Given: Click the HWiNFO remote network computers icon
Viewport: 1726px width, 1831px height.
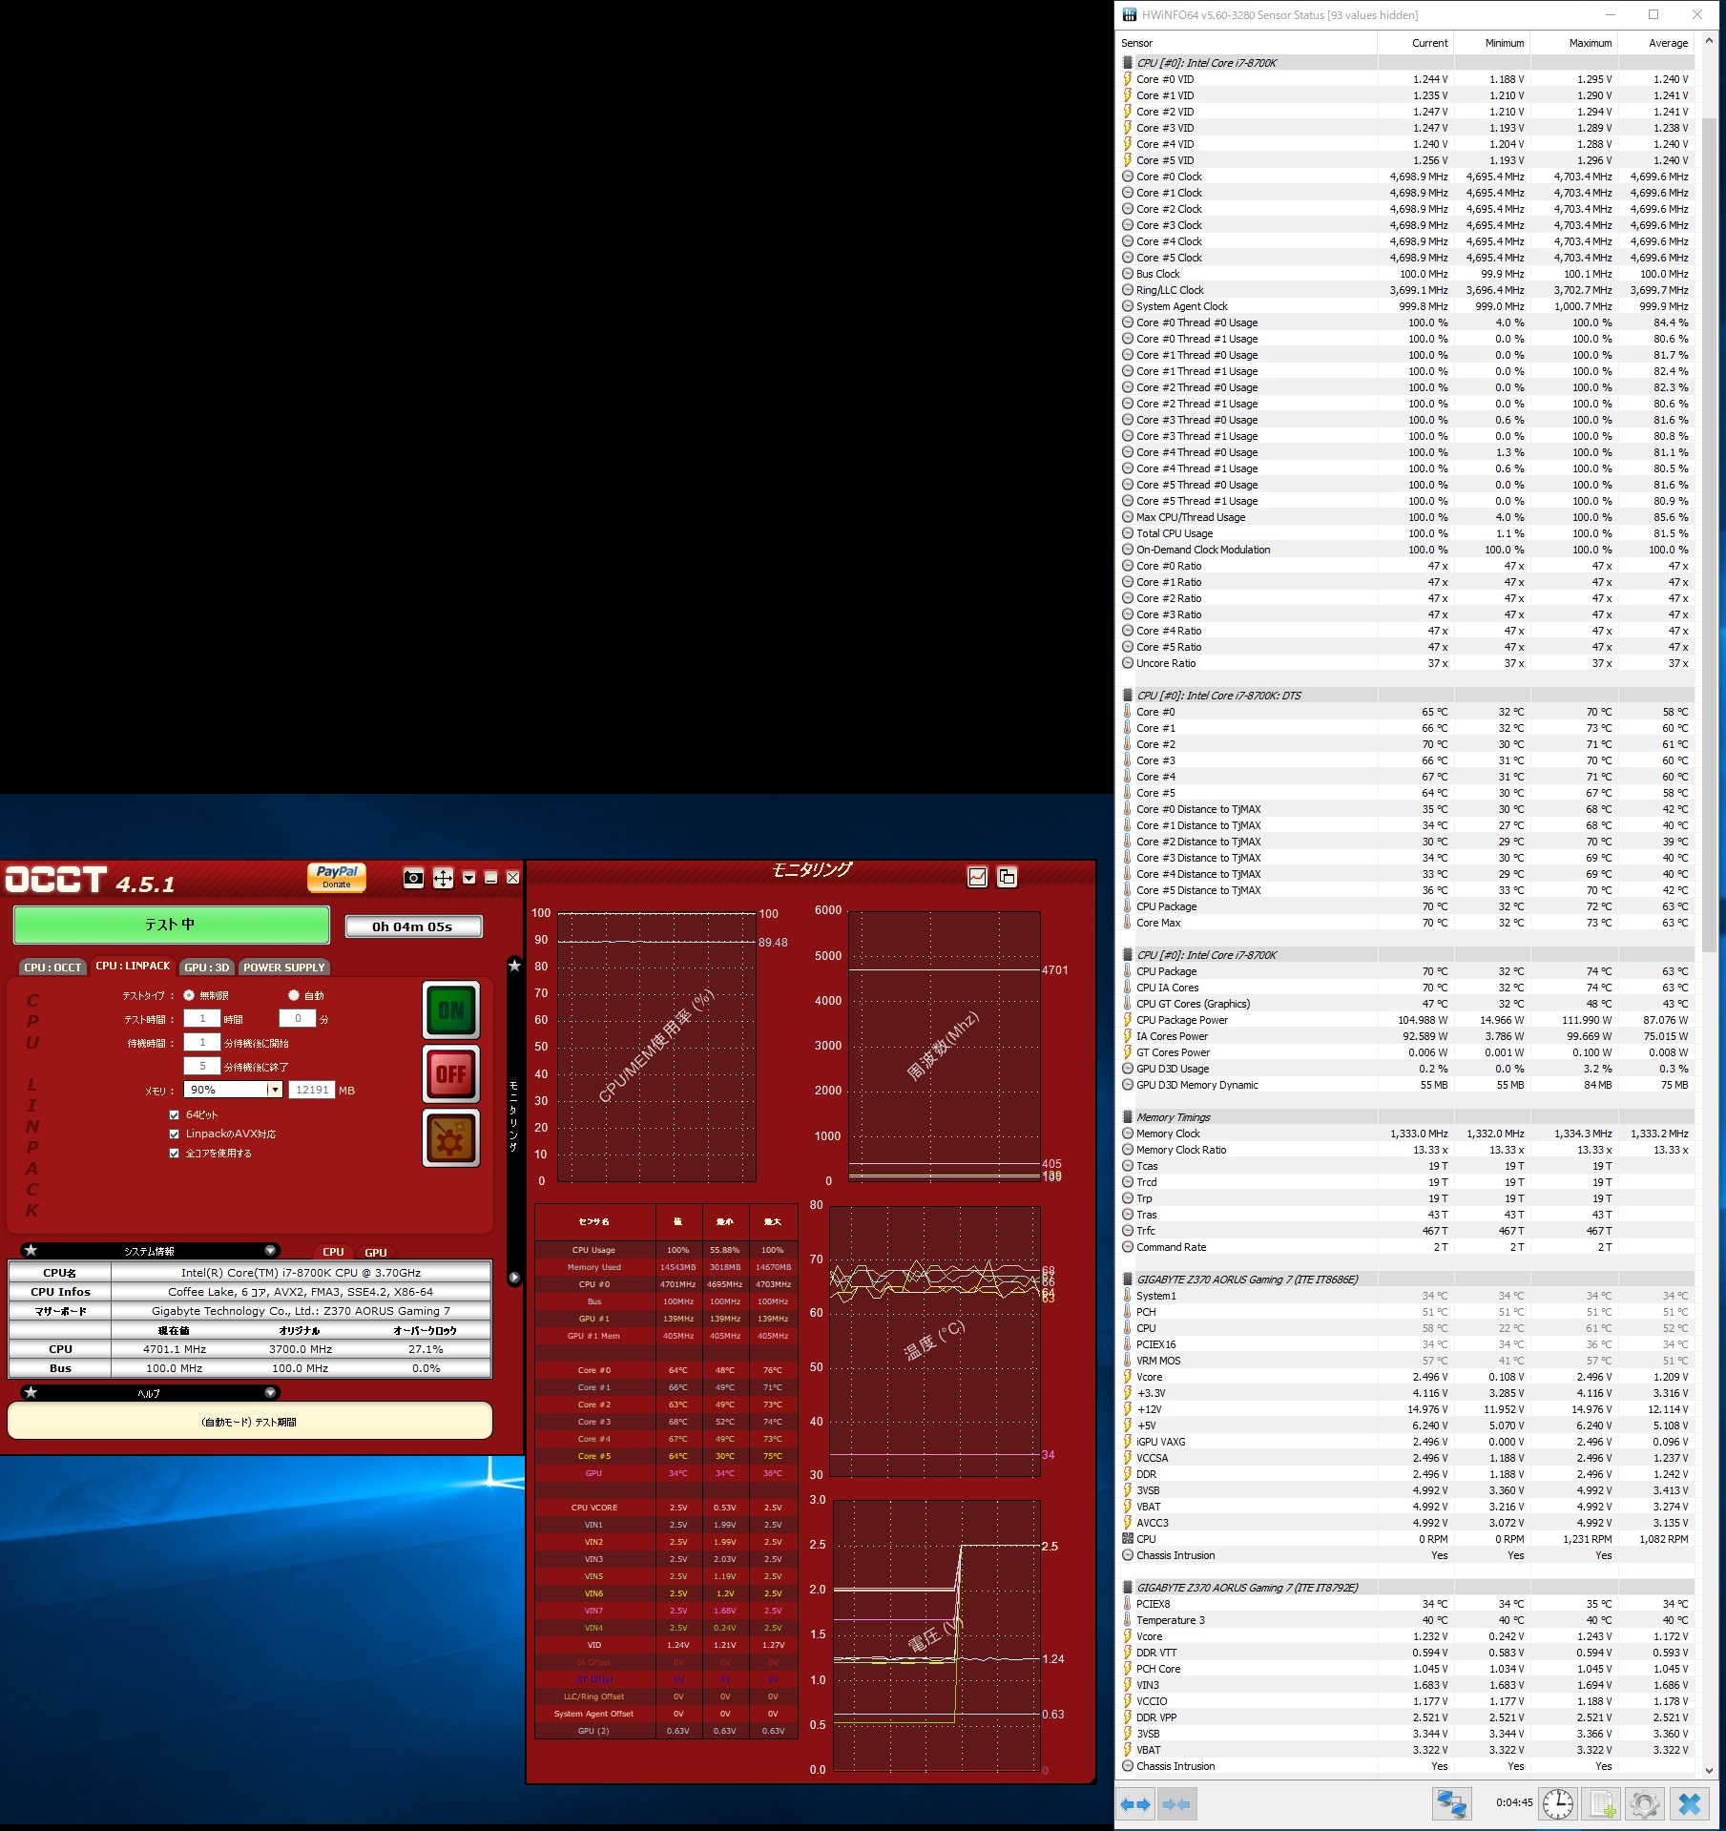Looking at the screenshot, I should click(1452, 1803).
